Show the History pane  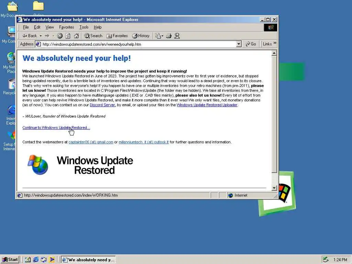click(141, 36)
